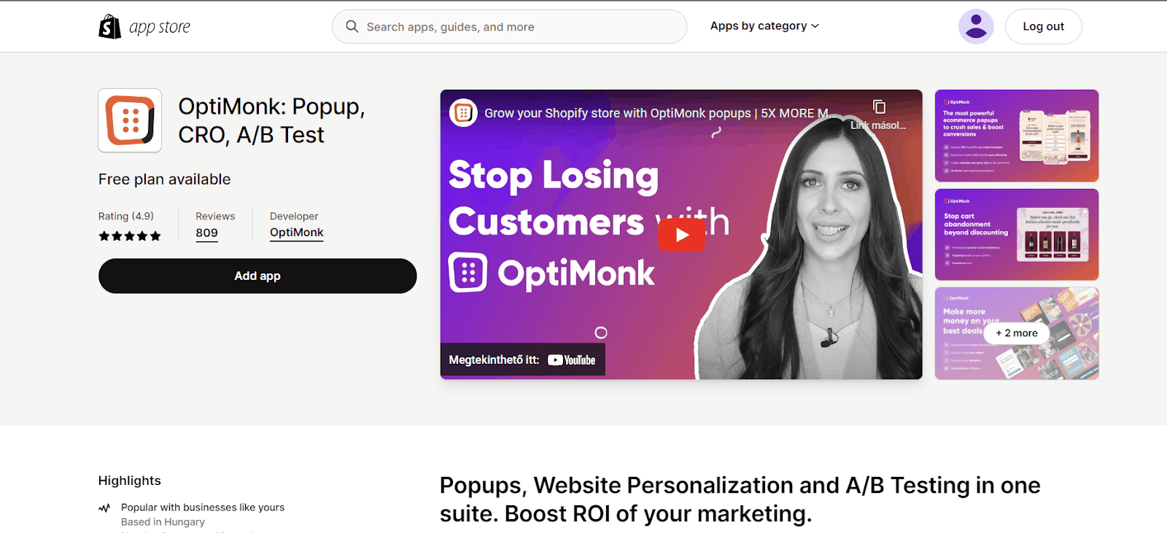Click the five-star rating icons

tap(130, 236)
